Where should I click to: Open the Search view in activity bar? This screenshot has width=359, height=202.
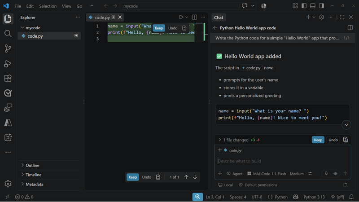8,34
